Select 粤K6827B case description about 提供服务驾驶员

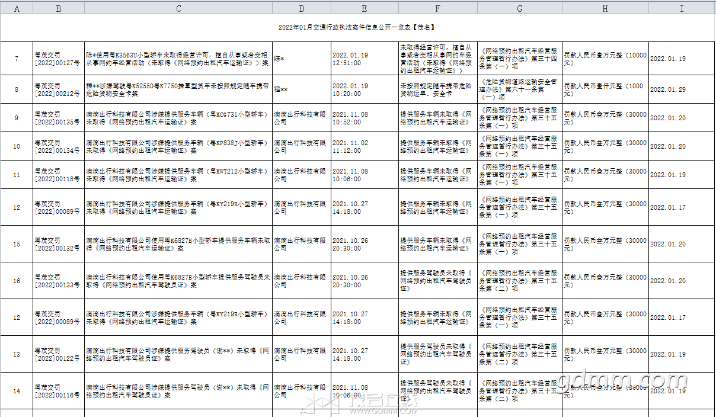click(x=178, y=281)
